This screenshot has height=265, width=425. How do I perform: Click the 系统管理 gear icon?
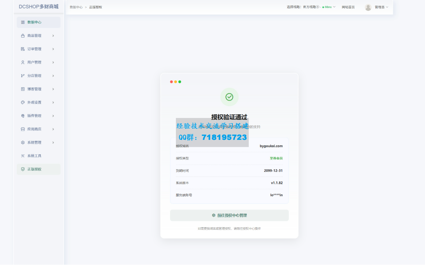point(23,142)
